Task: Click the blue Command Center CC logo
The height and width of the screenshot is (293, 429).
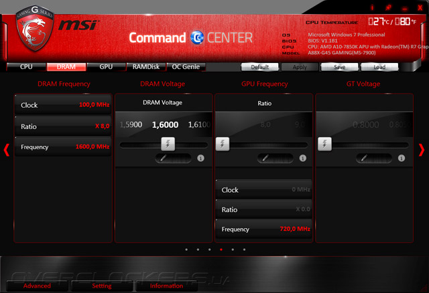Action: coord(197,37)
